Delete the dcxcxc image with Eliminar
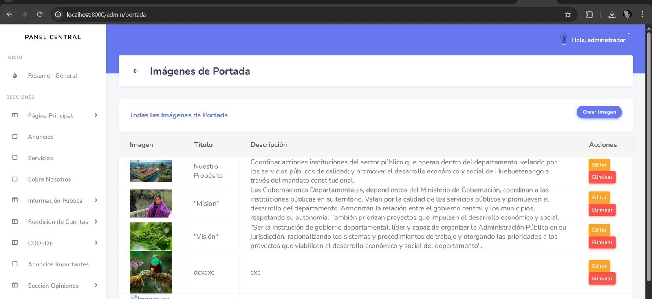Image resolution: width=652 pixels, height=299 pixels. coord(602,279)
